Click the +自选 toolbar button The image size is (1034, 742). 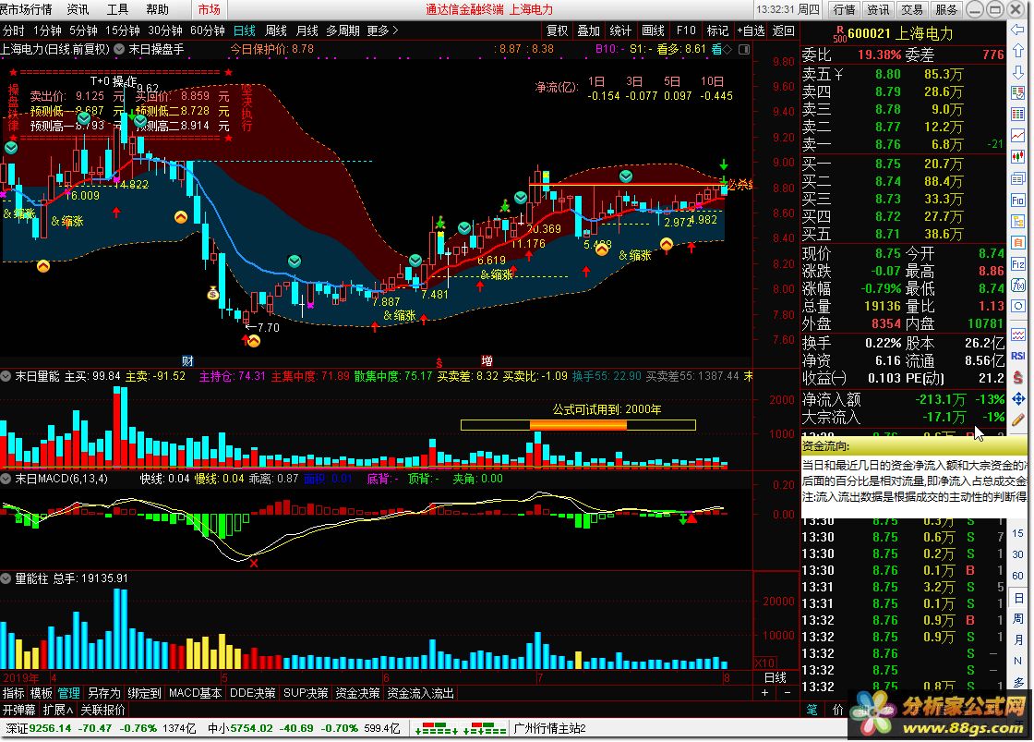[x=751, y=30]
